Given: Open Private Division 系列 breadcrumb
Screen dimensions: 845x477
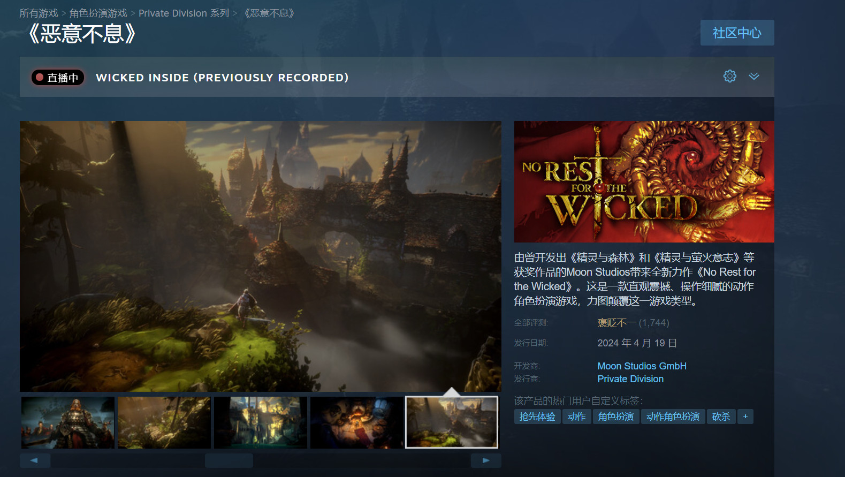Looking at the screenshot, I should [184, 13].
